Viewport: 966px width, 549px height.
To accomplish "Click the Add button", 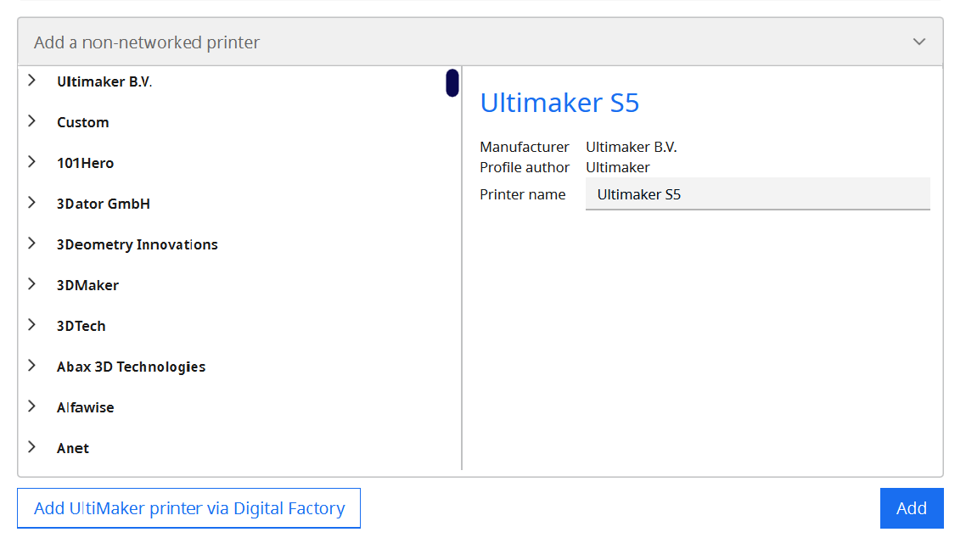I will [911, 508].
